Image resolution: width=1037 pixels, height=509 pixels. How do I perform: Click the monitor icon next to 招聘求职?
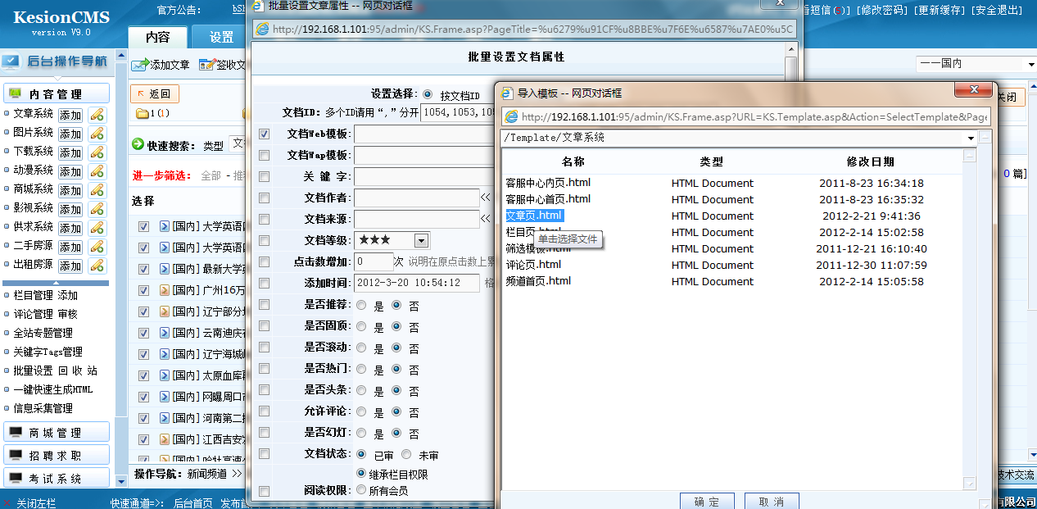coord(16,455)
